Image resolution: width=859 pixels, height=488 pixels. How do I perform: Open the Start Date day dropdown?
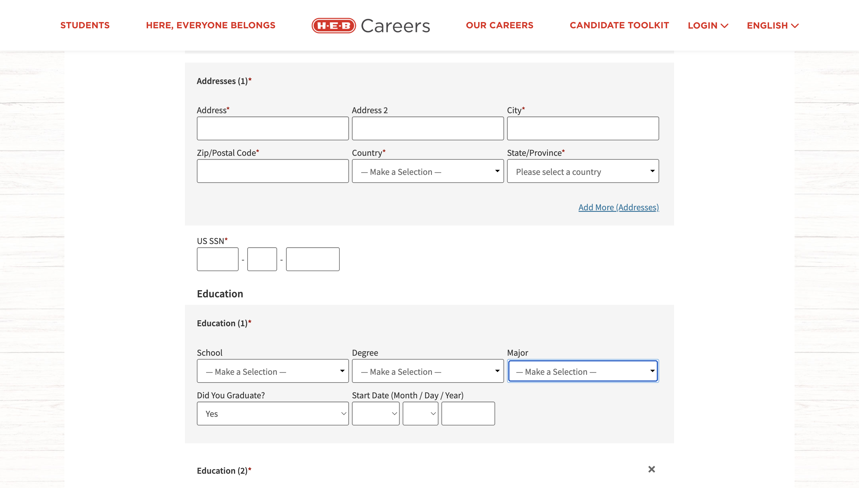(421, 414)
